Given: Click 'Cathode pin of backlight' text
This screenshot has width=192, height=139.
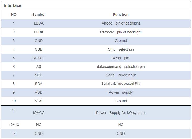Looking at the screenshot, I should click(x=121, y=32).
